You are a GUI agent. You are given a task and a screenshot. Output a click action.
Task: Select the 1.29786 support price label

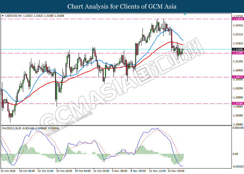tap(238, 103)
